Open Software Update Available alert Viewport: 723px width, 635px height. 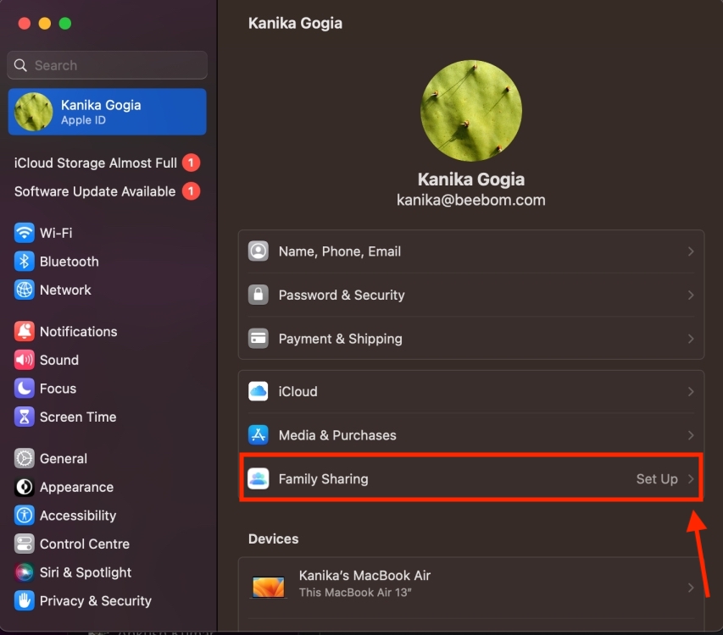tap(107, 191)
